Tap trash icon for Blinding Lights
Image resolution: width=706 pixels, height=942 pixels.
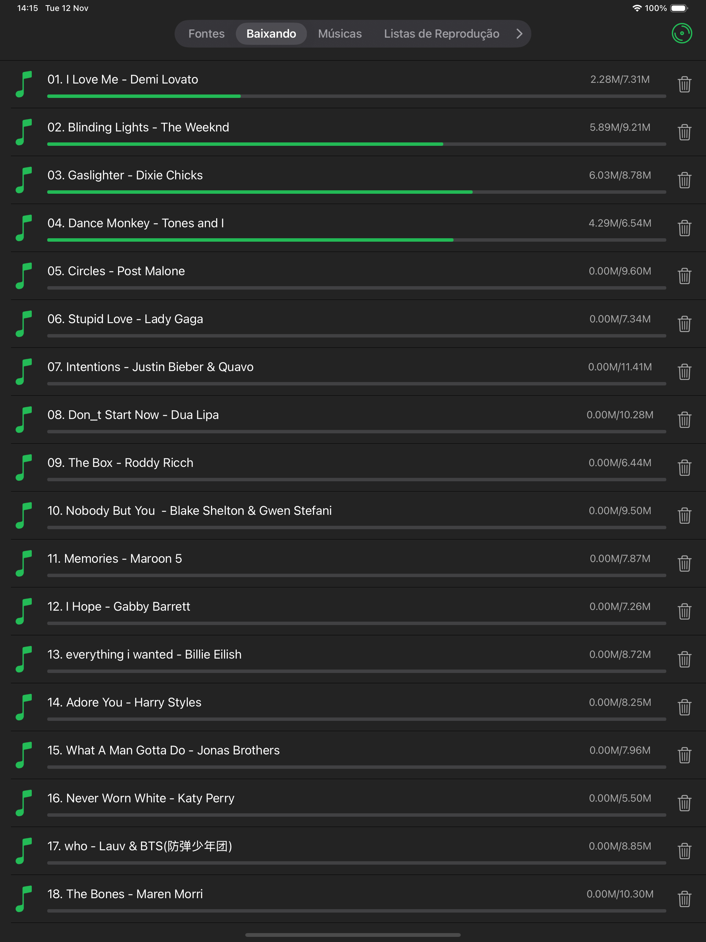[684, 132]
